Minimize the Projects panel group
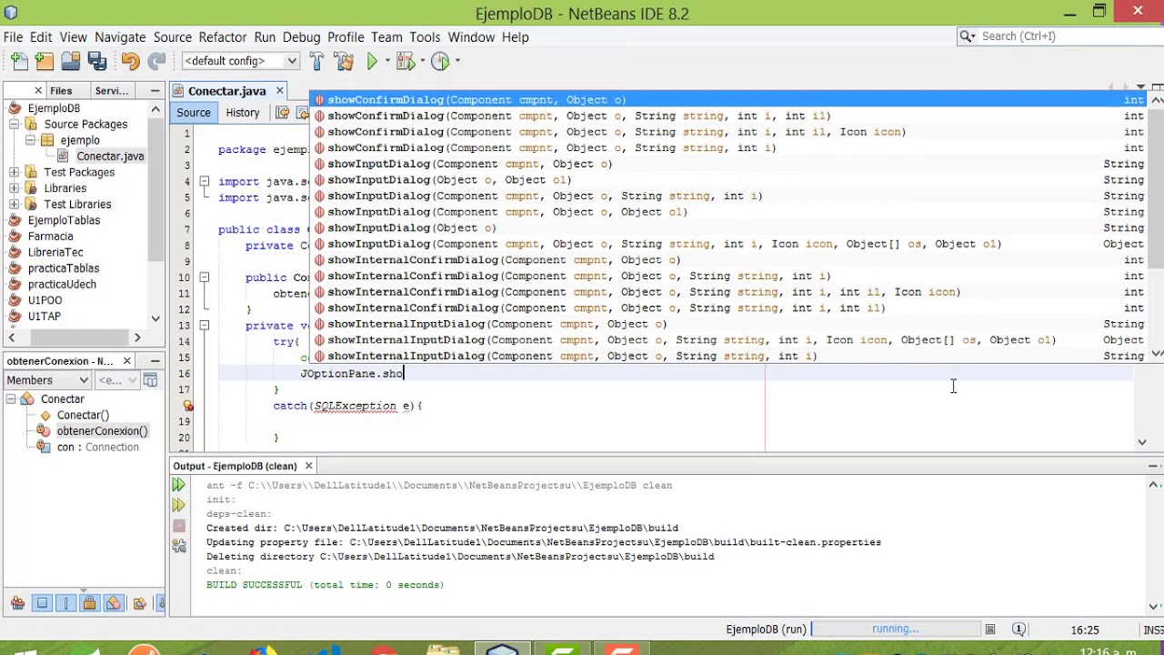 pos(156,91)
